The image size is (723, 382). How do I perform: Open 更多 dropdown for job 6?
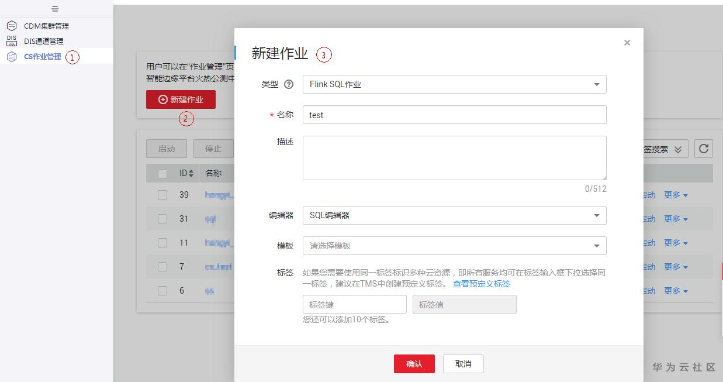[x=676, y=291]
